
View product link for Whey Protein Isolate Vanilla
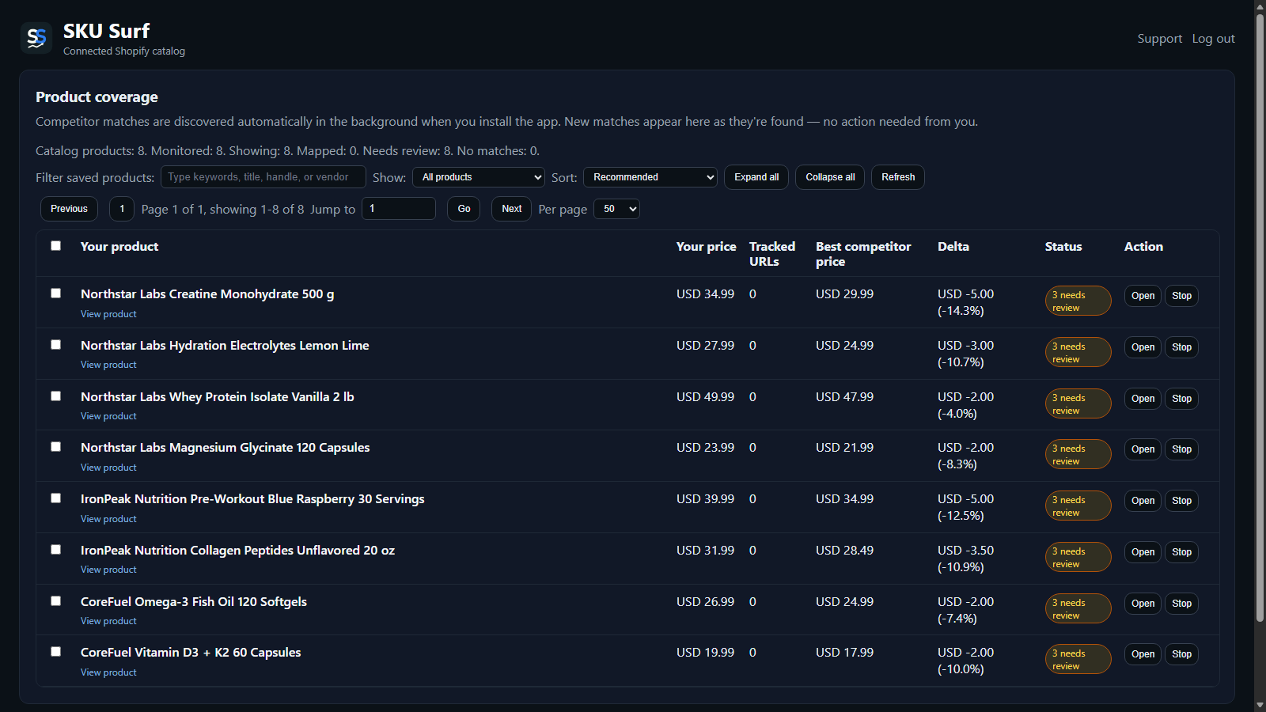click(x=108, y=416)
